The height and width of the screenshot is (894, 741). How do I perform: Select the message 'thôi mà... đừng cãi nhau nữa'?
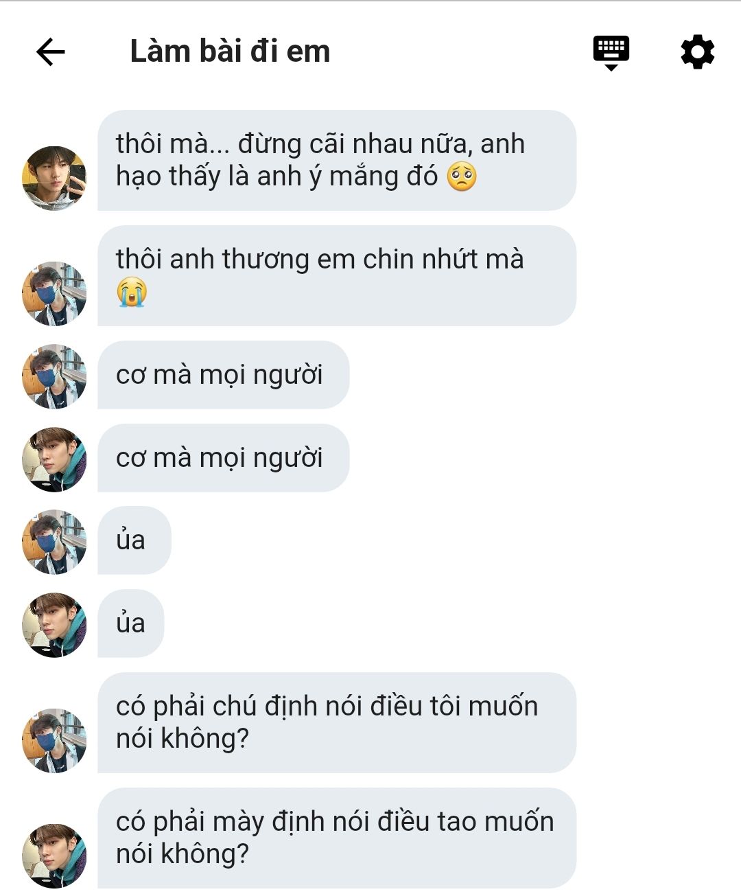[x=337, y=161]
